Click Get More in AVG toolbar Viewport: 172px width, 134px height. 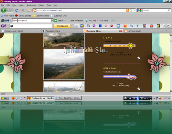pos(104,21)
